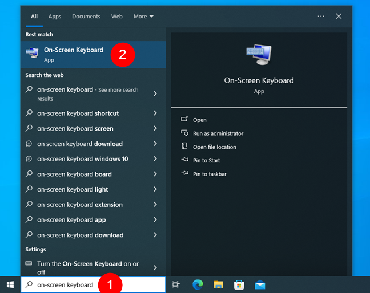Click the Open action icon

pos(184,119)
